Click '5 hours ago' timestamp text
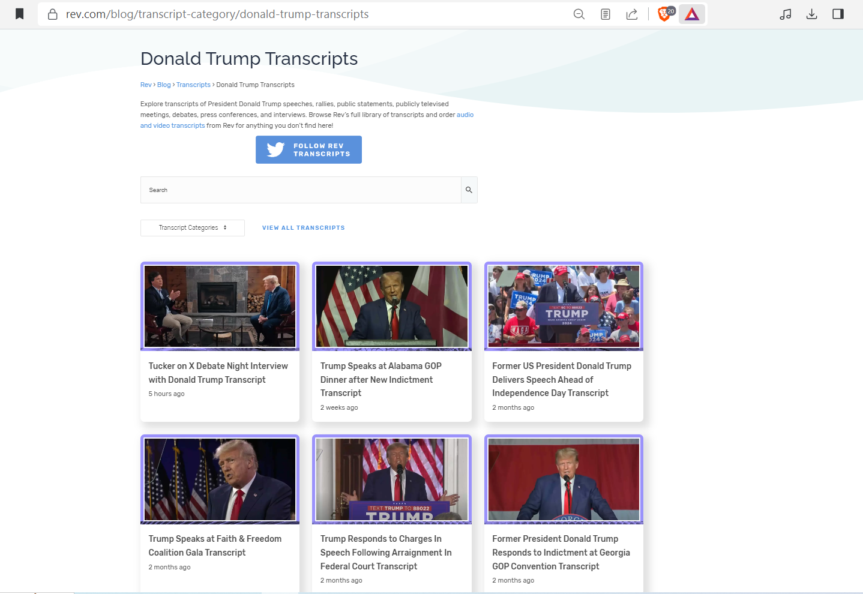 [167, 394]
